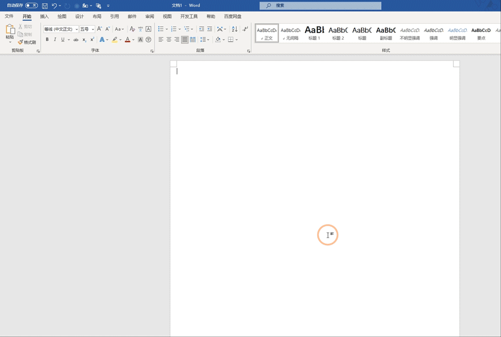The width and height of the screenshot is (501, 337).
Task: Open the Change Case (Aa) dropdown
Action: [119, 29]
